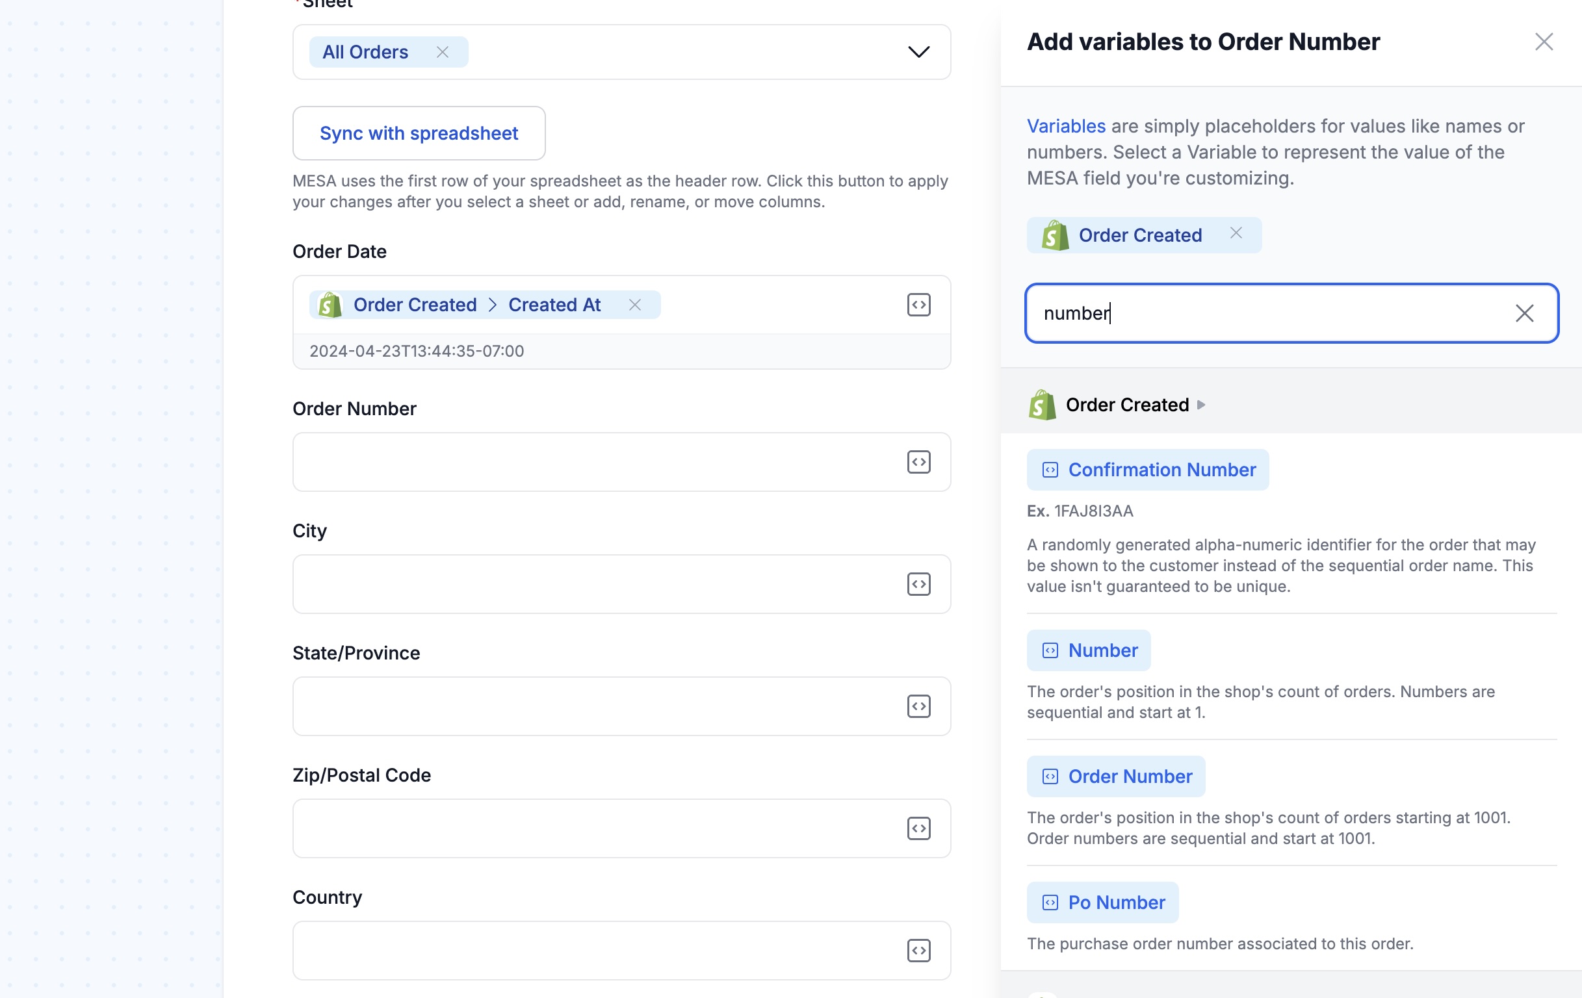This screenshot has width=1582, height=998.
Task: Select the Number variable
Action: (1089, 650)
